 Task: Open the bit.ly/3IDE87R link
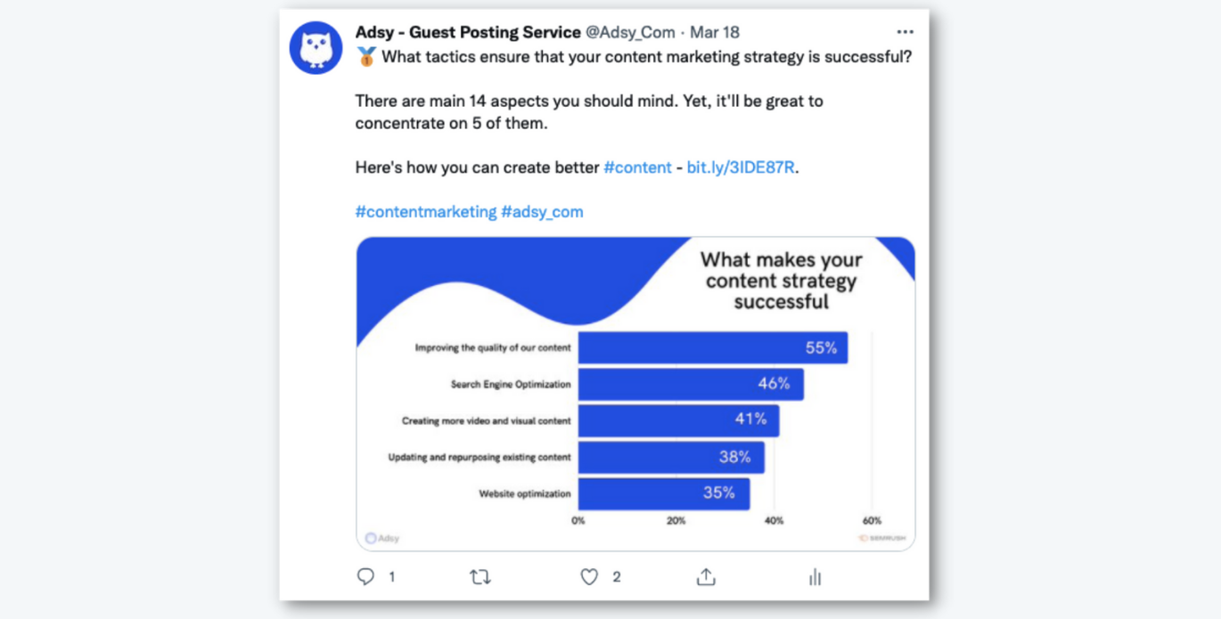[x=740, y=167]
